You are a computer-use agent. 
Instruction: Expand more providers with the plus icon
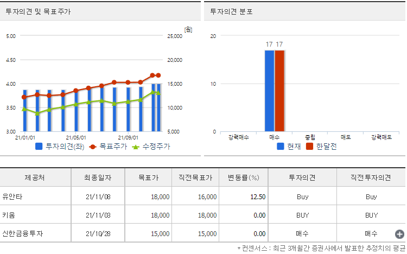click(x=399, y=234)
